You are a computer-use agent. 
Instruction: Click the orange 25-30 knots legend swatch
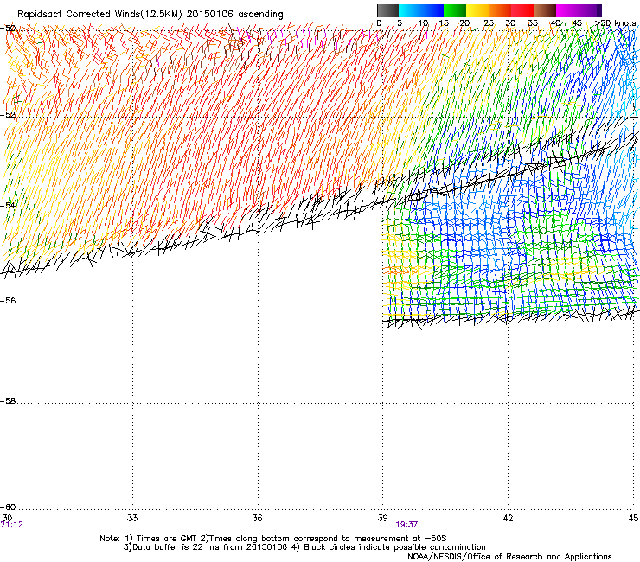(500, 10)
